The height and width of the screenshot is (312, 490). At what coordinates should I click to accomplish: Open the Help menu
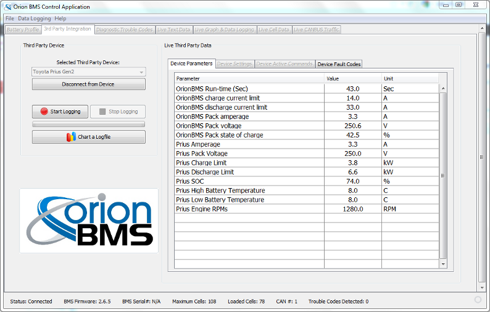[x=60, y=18]
